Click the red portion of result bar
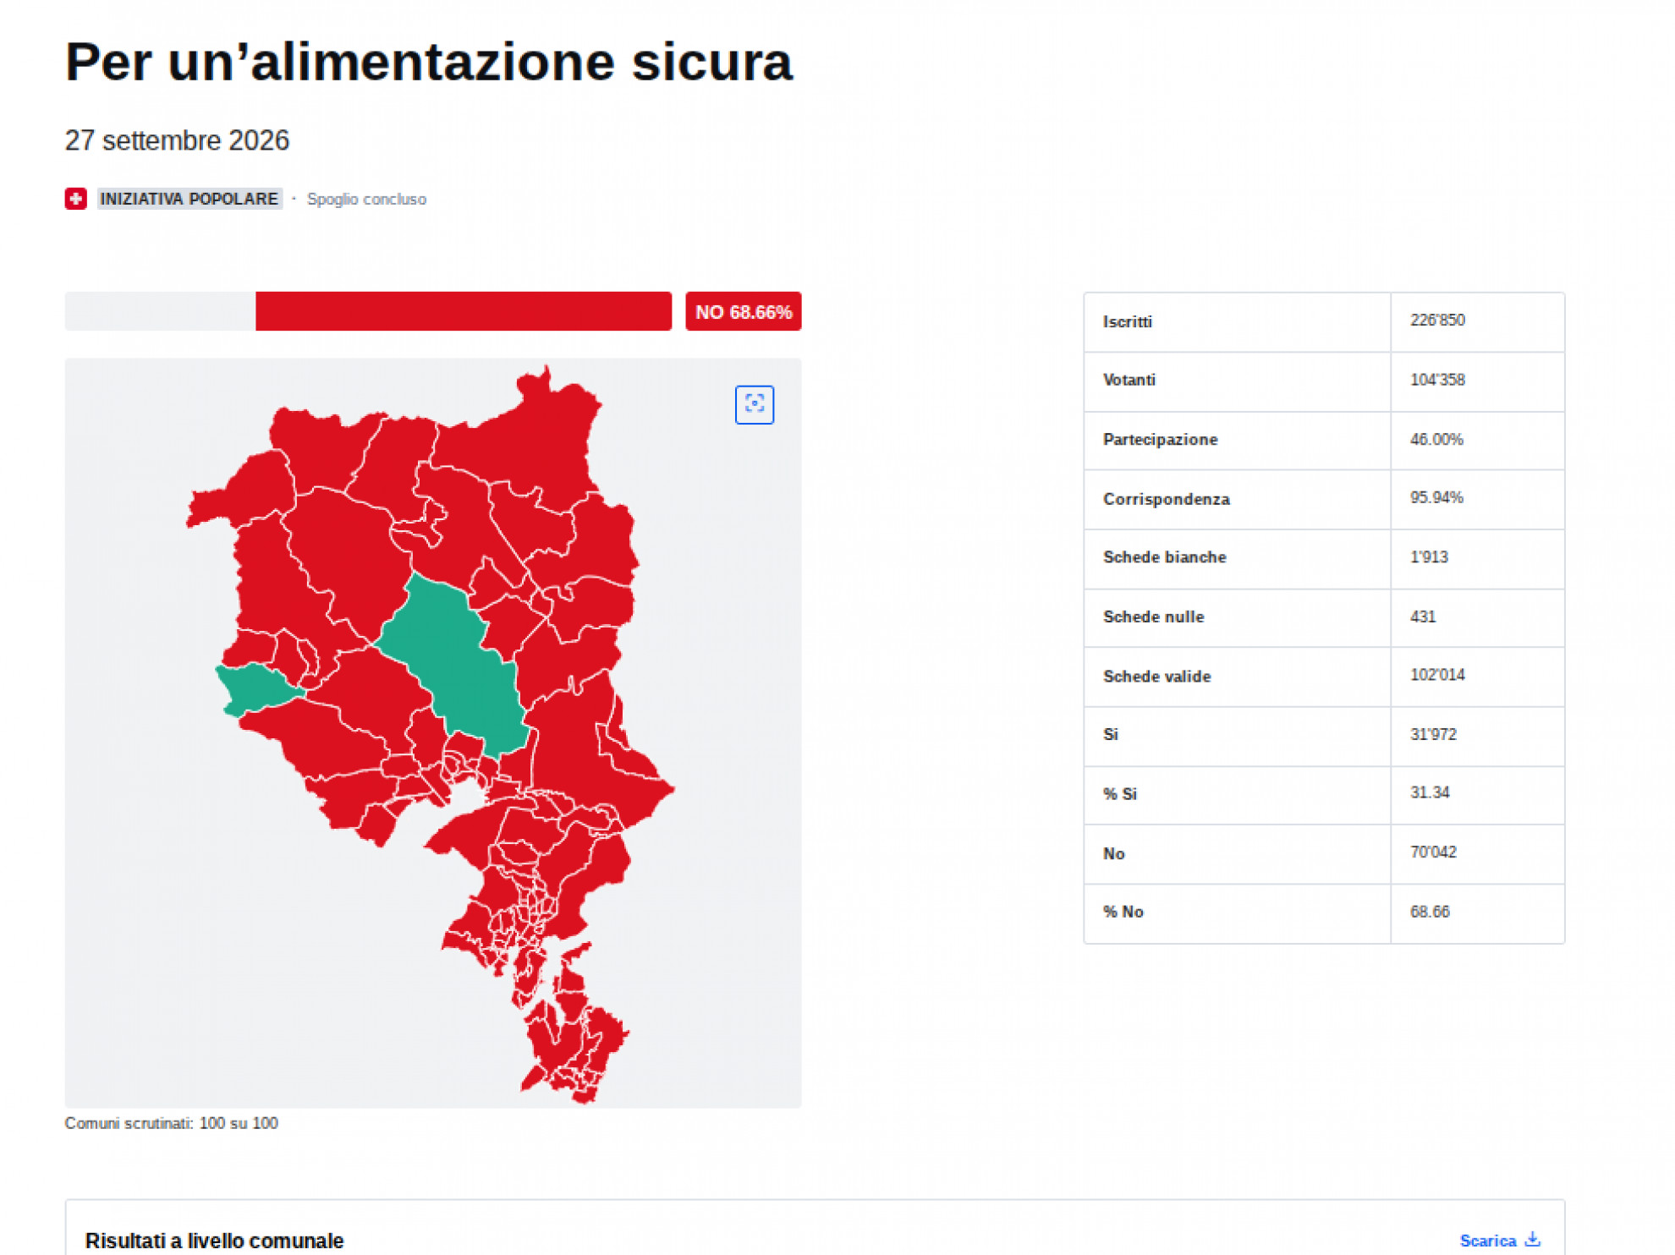This screenshot has width=1675, height=1255. (x=464, y=311)
